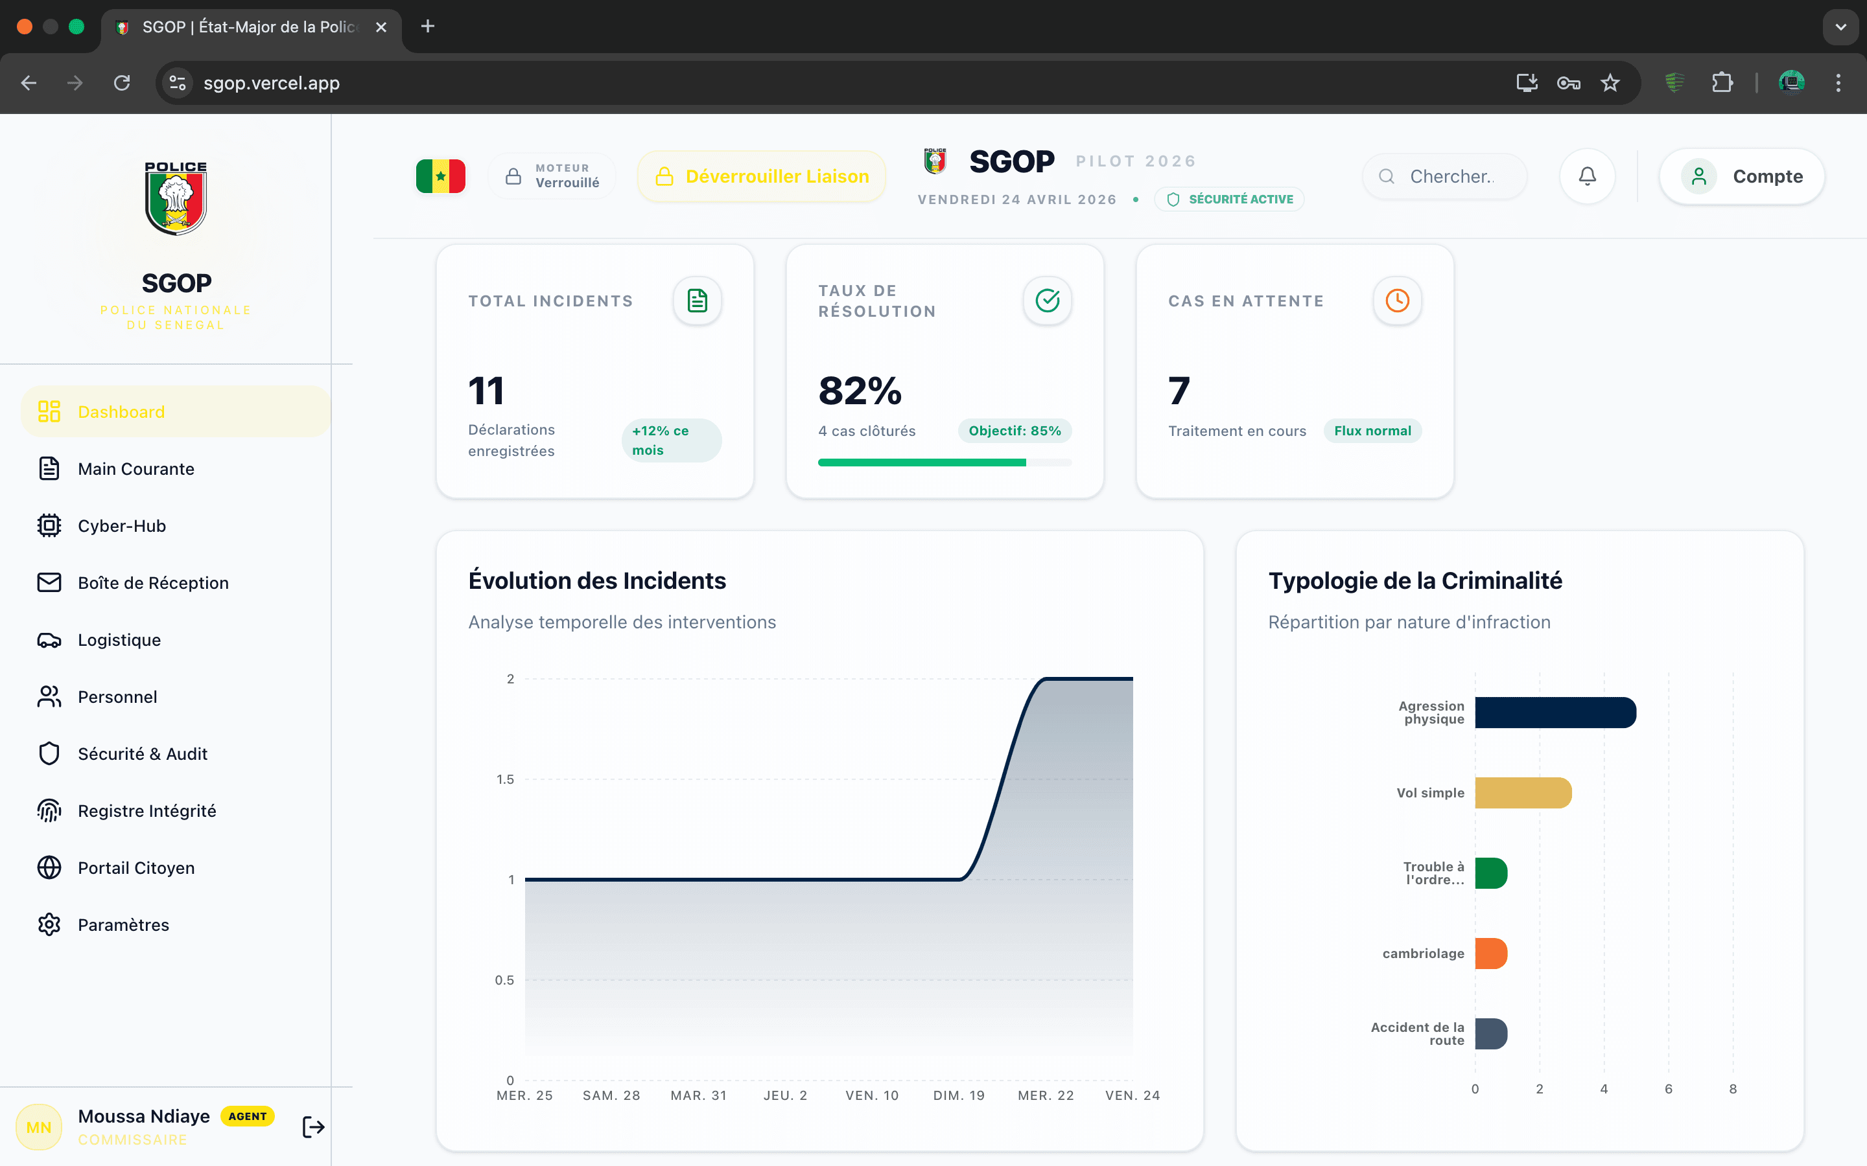Select the Dashboard menu item

[x=176, y=412]
